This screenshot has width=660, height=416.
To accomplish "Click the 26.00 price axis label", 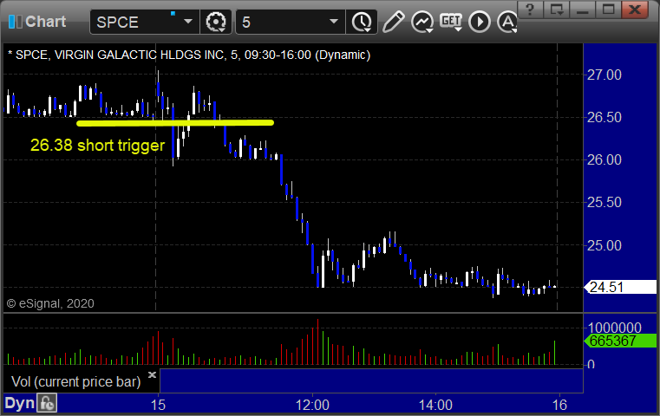I will coord(604,159).
